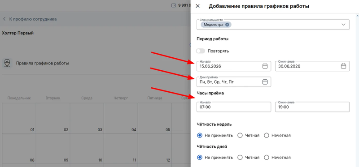Image resolution: width=359 pixels, height=167 pixels.
Task: Select calendar day cell 09
Action: pos(53,149)
